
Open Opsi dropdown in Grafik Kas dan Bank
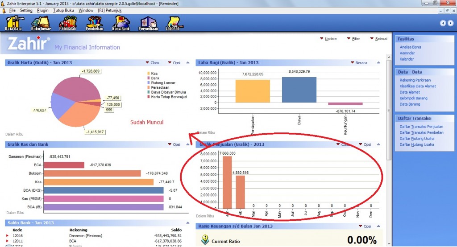click(x=174, y=144)
